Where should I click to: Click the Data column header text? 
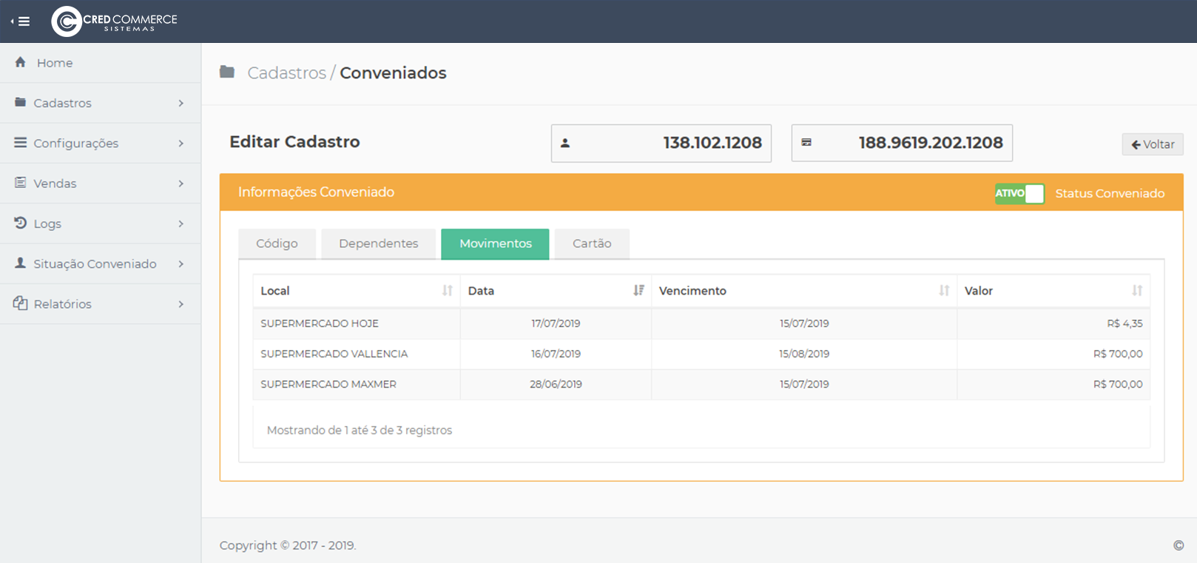[x=481, y=291]
